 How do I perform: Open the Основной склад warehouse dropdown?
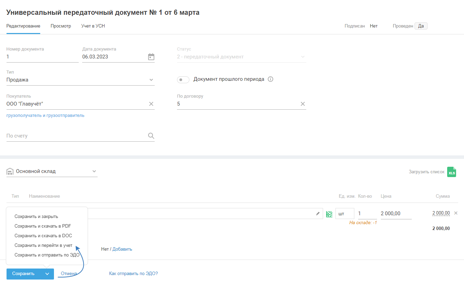tap(94, 171)
